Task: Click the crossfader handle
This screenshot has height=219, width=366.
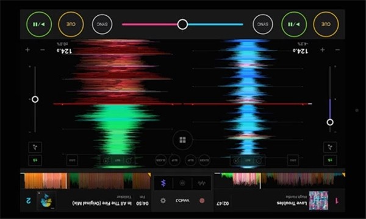Action: (182, 24)
